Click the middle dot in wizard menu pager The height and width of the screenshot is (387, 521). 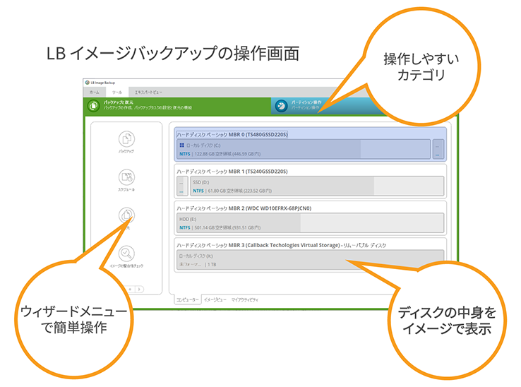coord(130,290)
